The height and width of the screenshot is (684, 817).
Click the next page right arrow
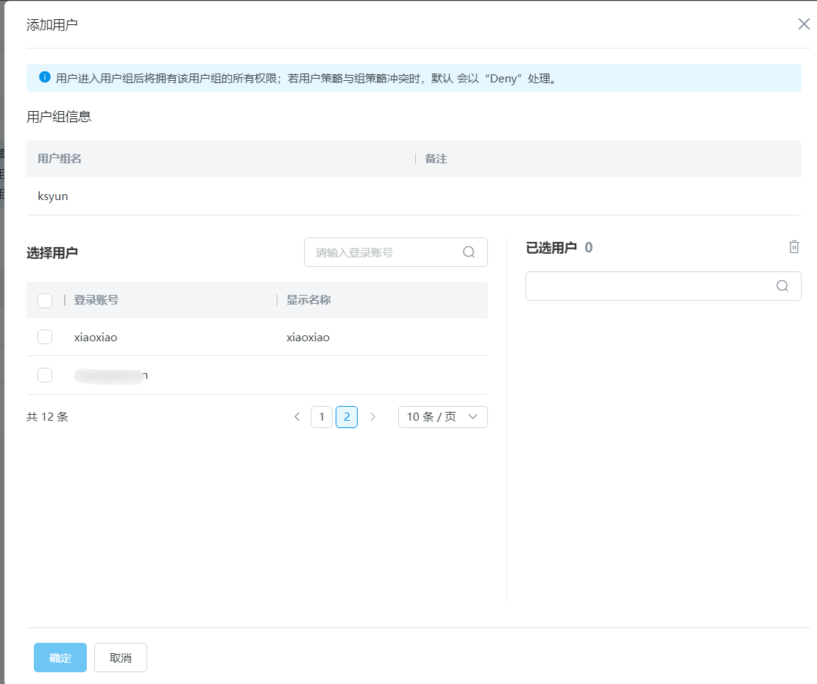(372, 417)
